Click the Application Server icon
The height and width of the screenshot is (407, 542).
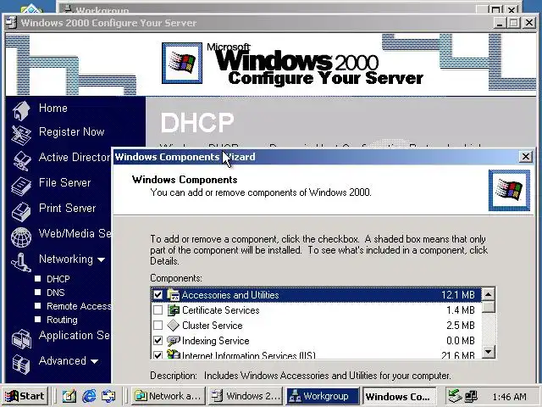[x=21, y=338]
